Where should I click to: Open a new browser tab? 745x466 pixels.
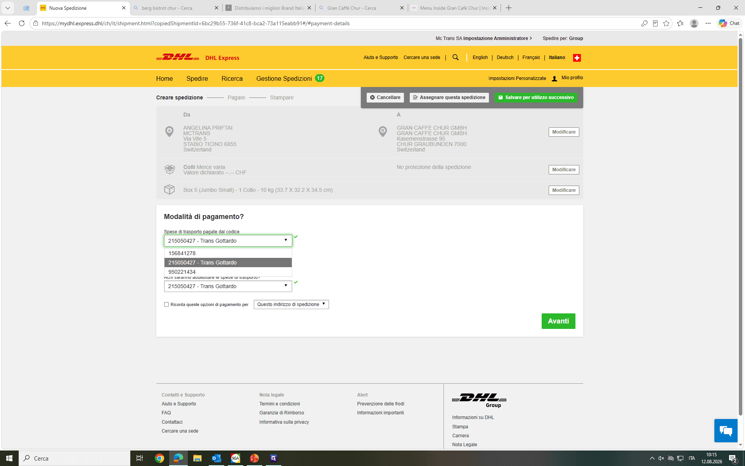coord(509,8)
